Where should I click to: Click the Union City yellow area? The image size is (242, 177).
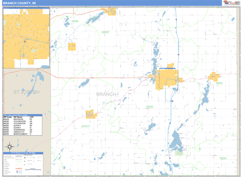click(x=111, y=10)
